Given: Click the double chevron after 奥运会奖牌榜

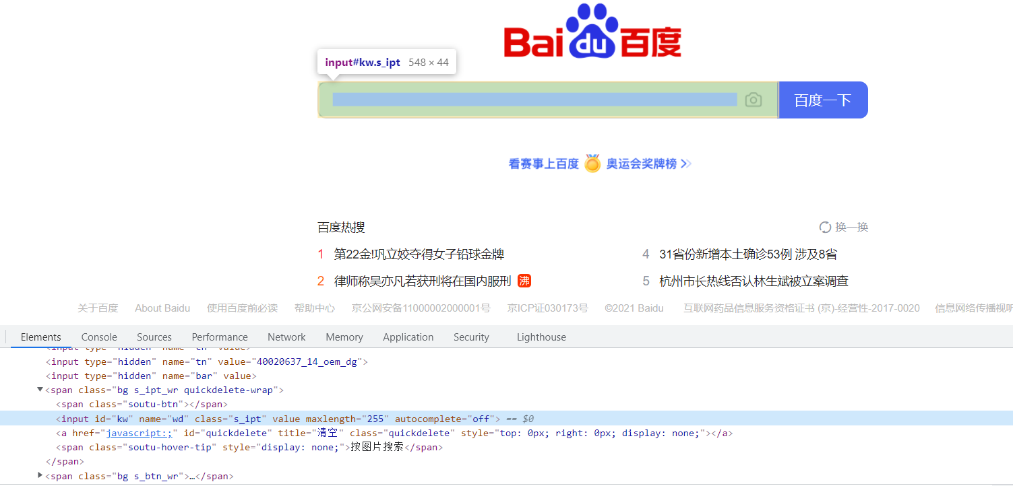Looking at the screenshot, I should coord(686,164).
